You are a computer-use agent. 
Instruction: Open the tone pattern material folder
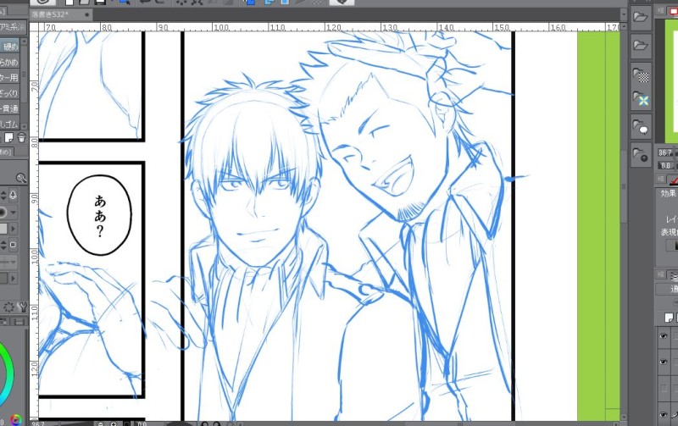coord(641,75)
